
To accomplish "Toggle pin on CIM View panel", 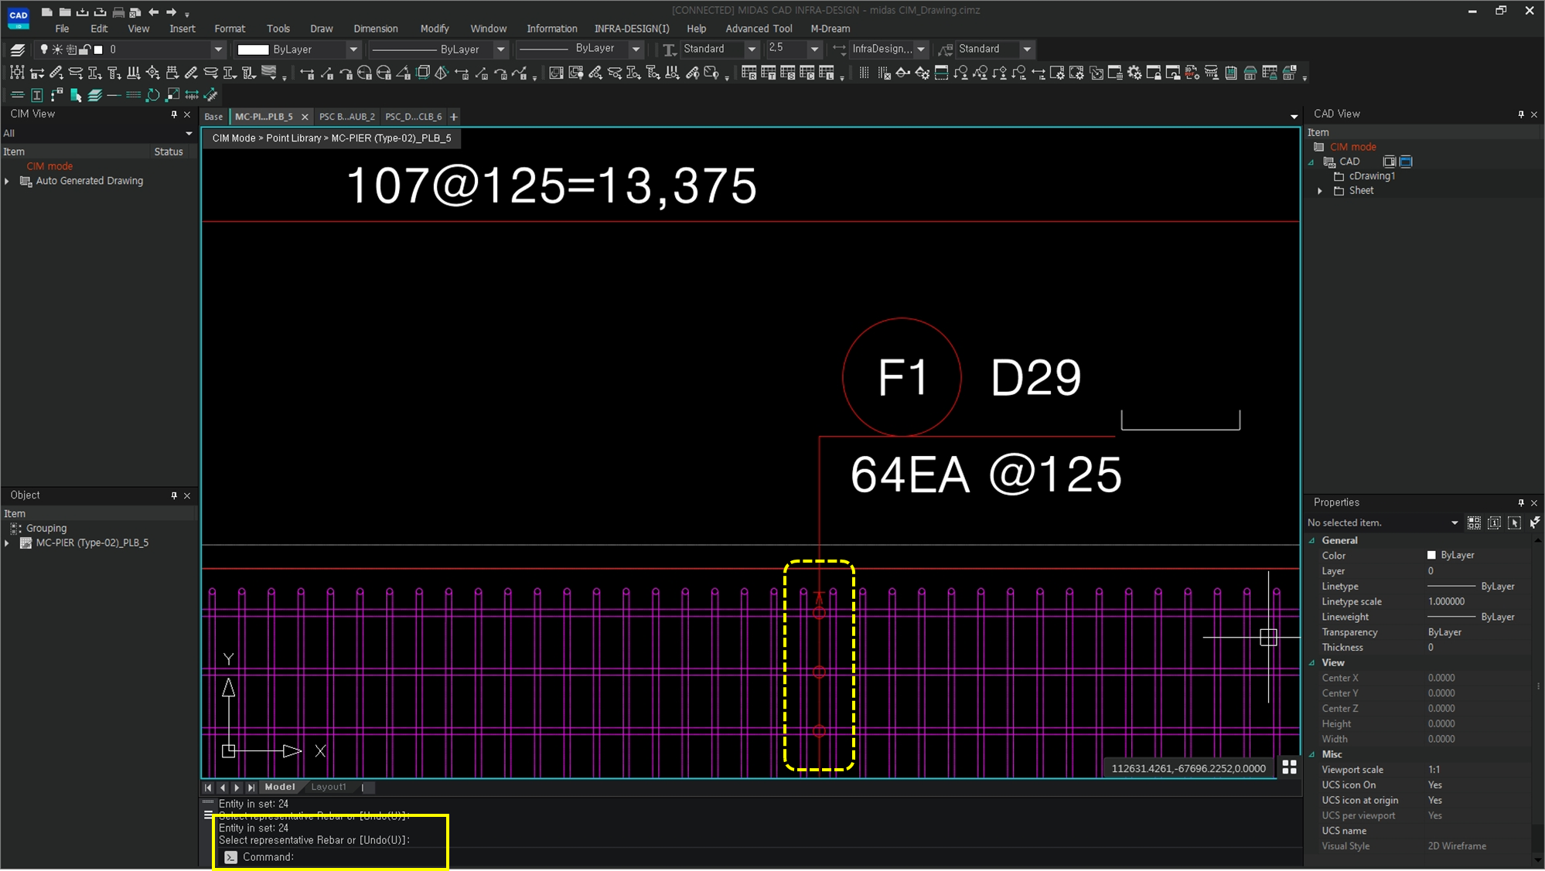I will click(x=174, y=114).
